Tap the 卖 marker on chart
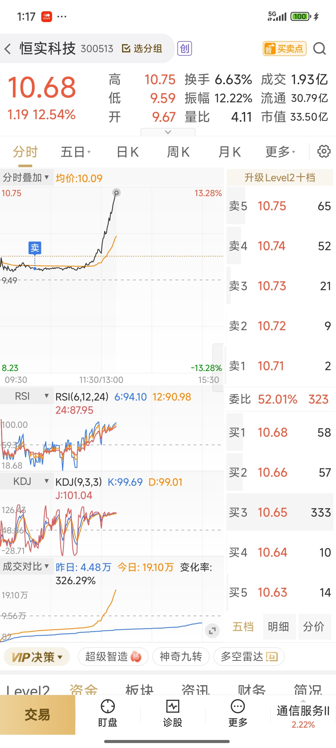The image size is (336, 748). (x=35, y=248)
